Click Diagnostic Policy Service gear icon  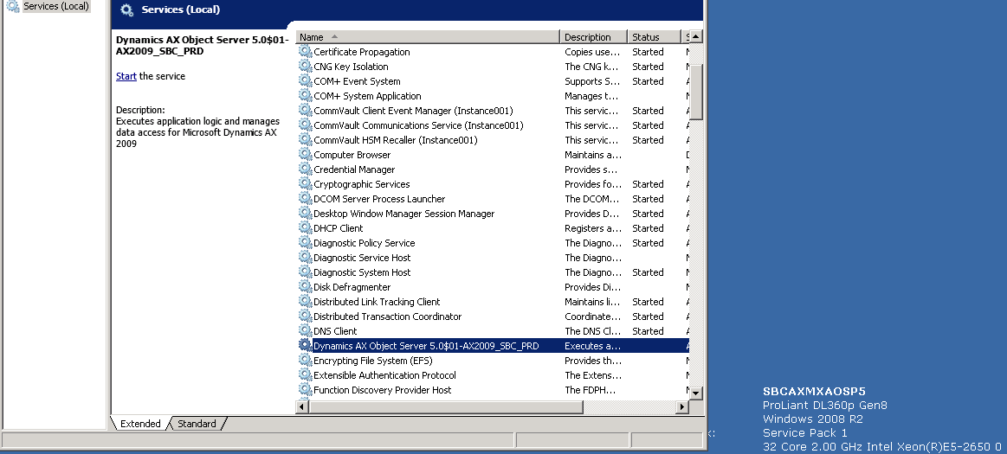pos(305,243)
